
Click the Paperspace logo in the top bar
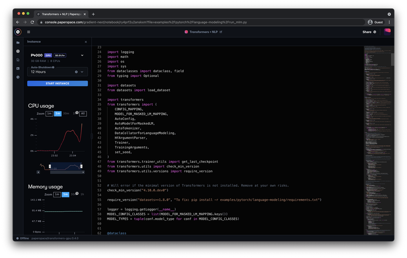coord(18,32)
